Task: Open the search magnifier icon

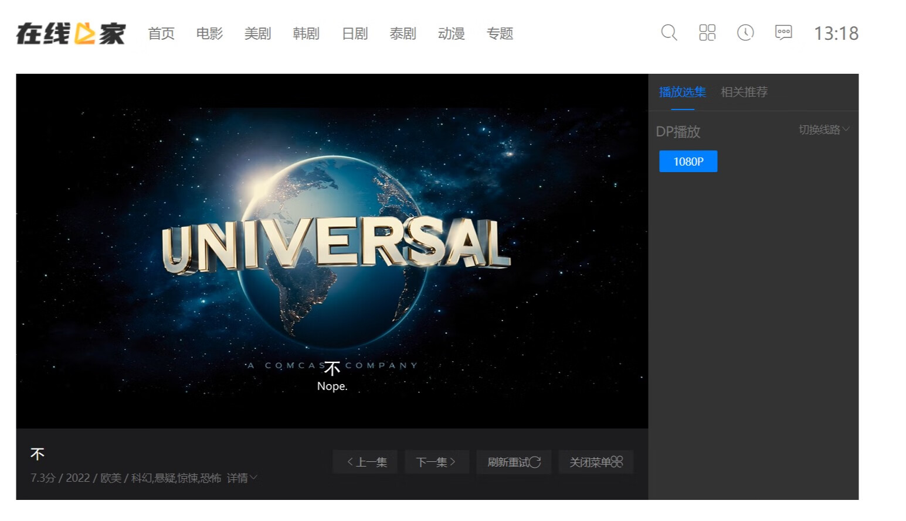Action: (x=669, y=33)
